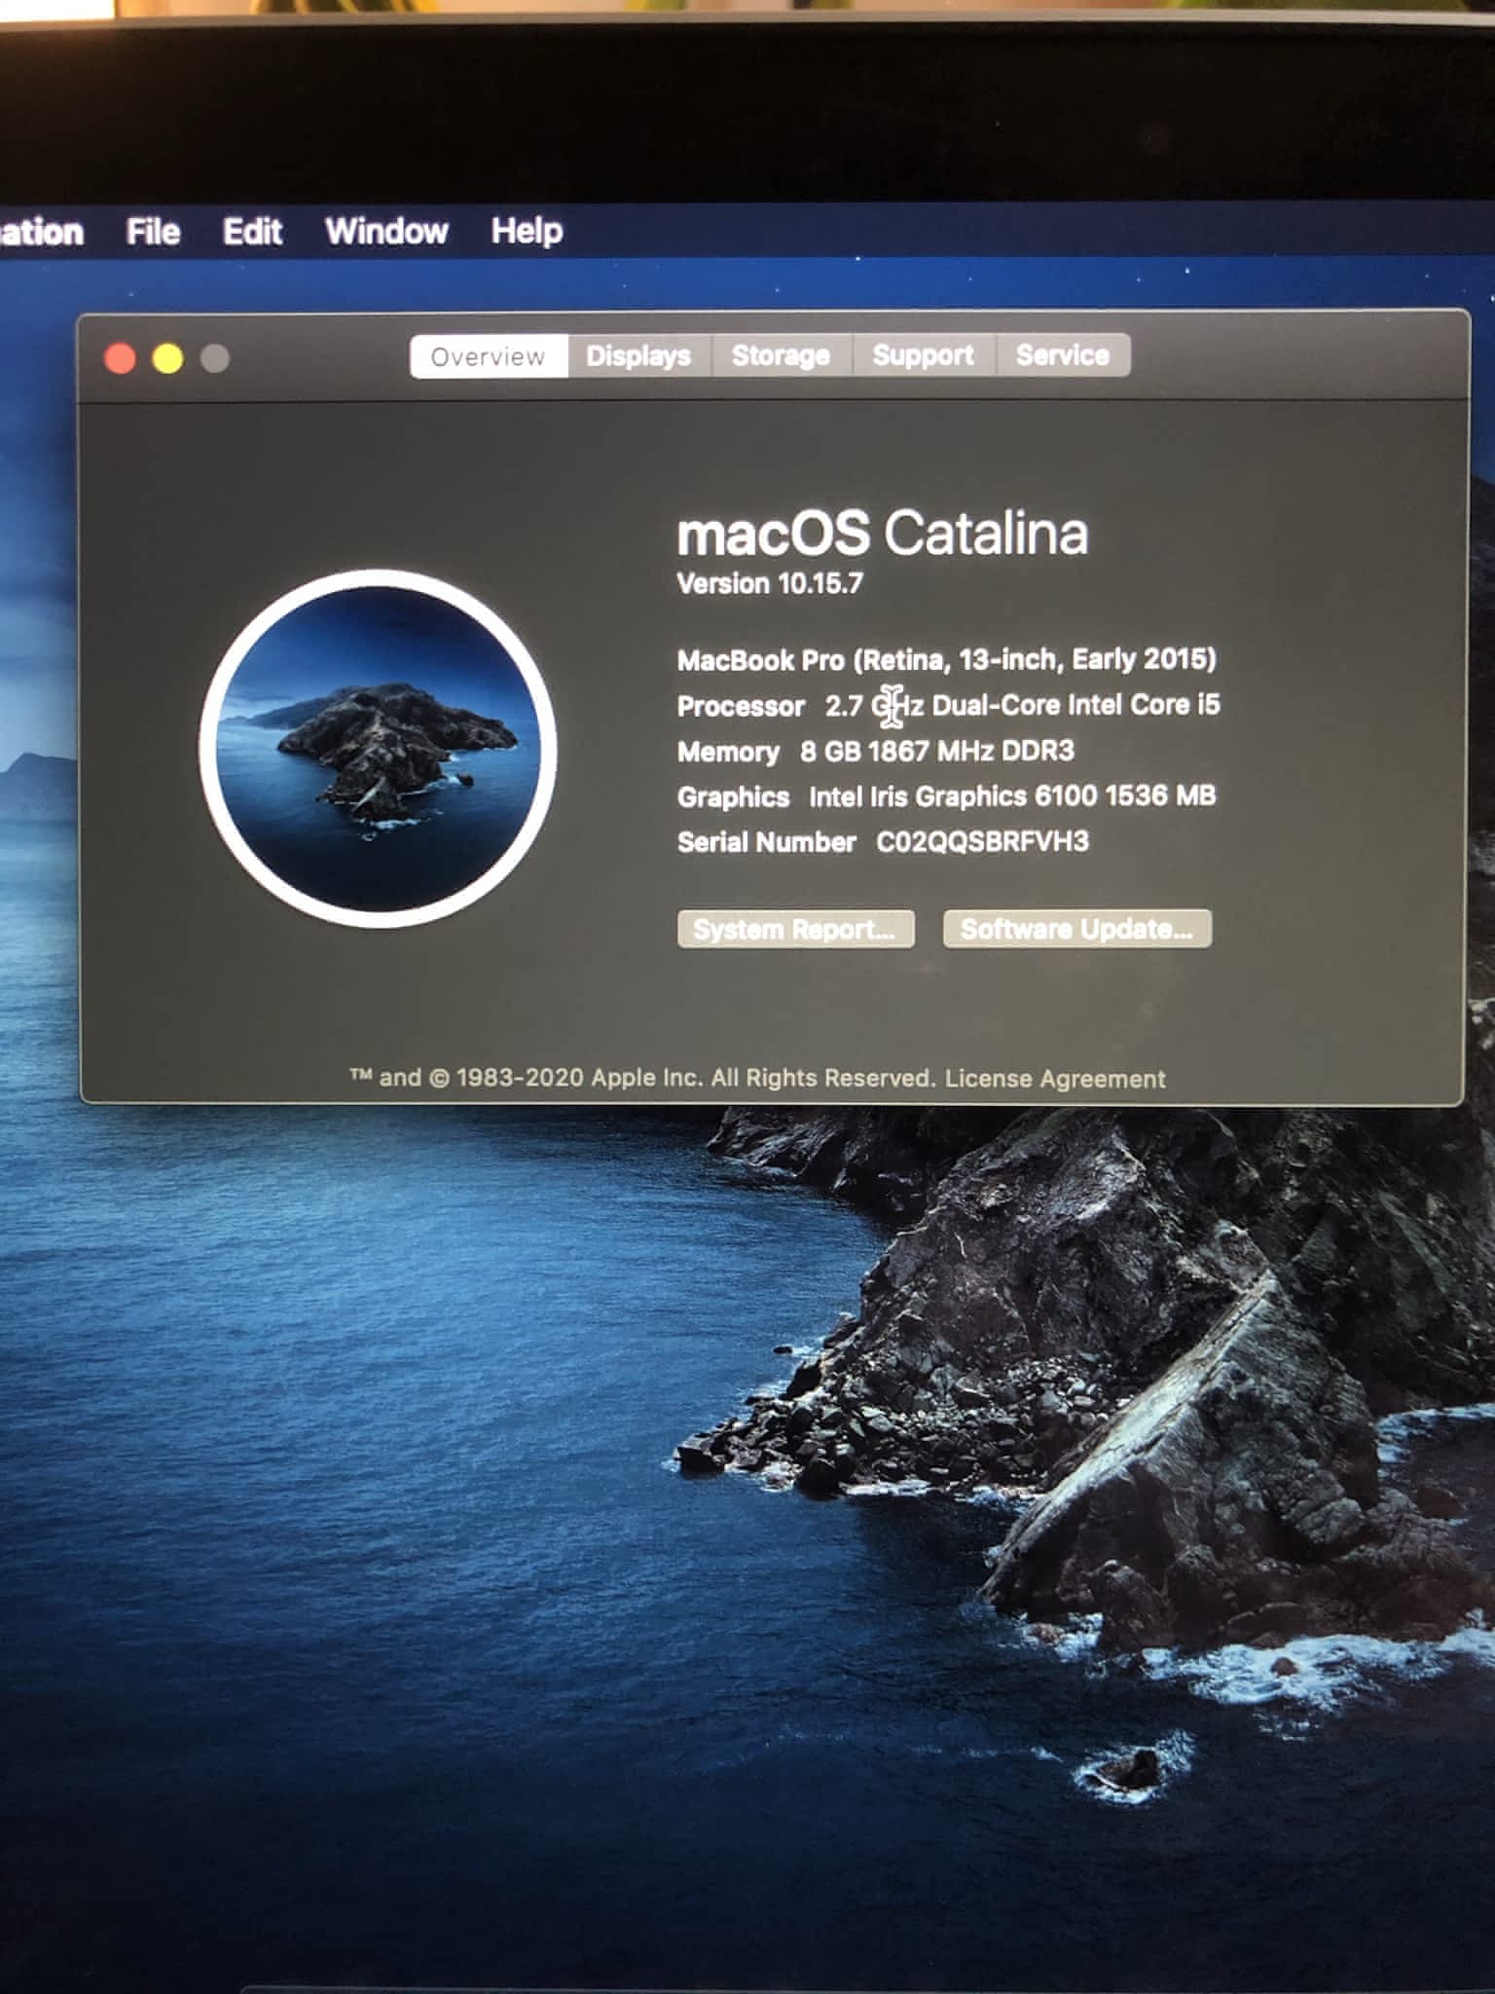The width and height of the screenshot is (1495, 1994).
Task: Click the MacBook Pro model line
Action: click(947, 659)
